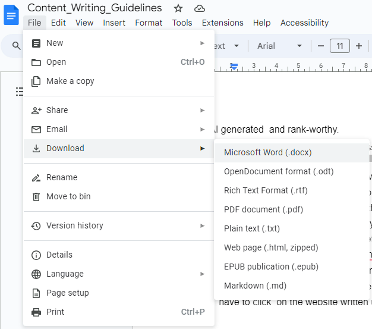Download as Markdown (.md)

(292, 286)
